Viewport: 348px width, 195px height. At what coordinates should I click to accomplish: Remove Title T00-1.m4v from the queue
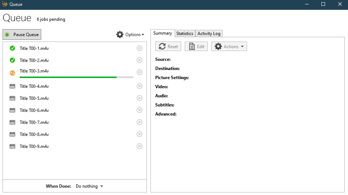tap(140, 48)
